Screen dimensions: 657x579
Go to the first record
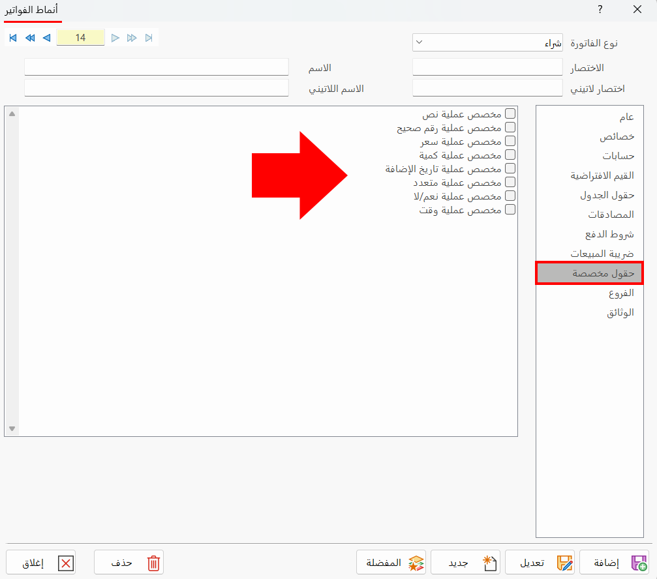pos(13,38)
